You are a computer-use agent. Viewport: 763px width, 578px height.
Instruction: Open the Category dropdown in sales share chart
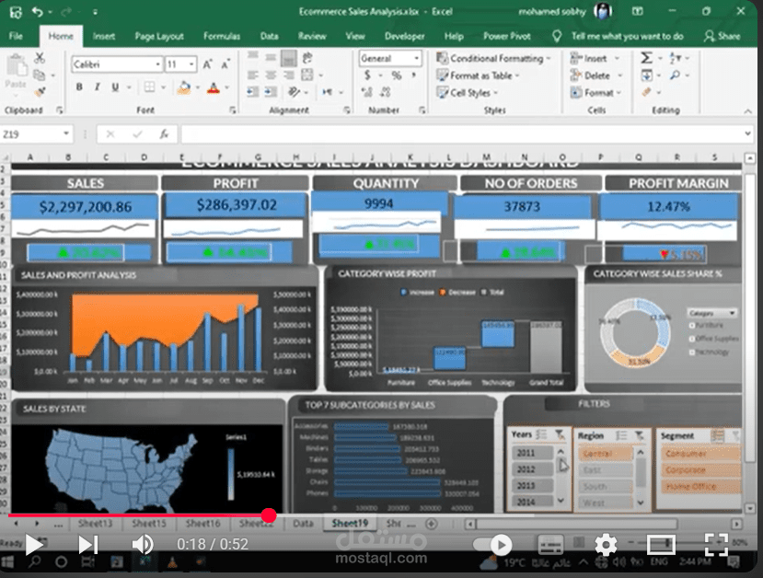[732, 313]
